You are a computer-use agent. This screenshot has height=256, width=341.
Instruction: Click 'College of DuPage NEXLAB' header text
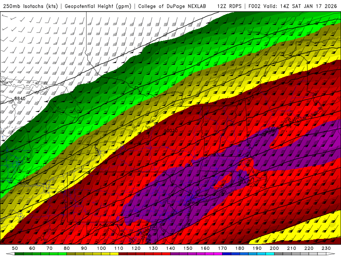pos(172,6)
